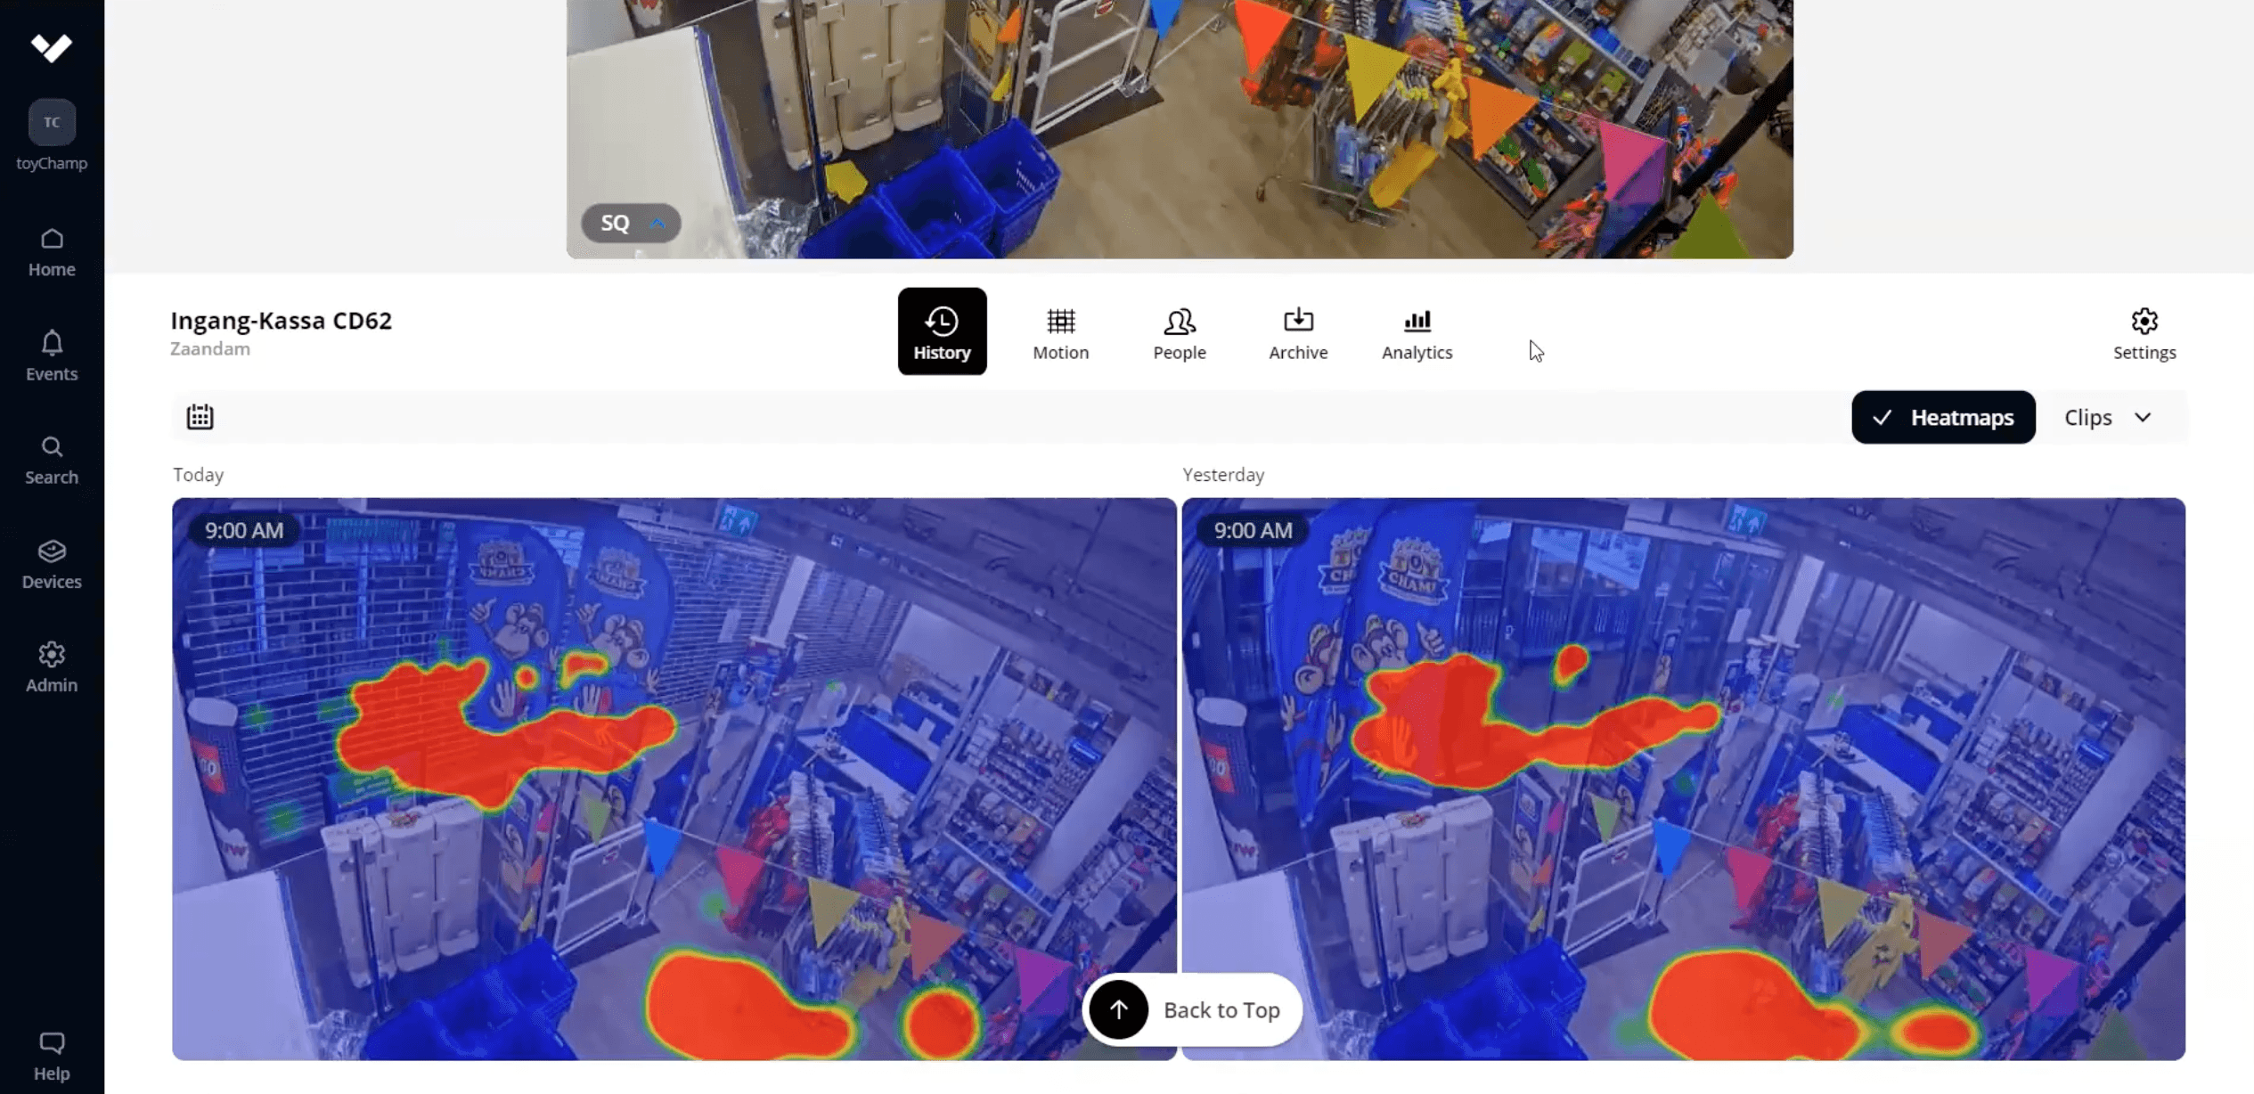Select the People detection view
2254x1094 pixels.
tap(1179, 331)
